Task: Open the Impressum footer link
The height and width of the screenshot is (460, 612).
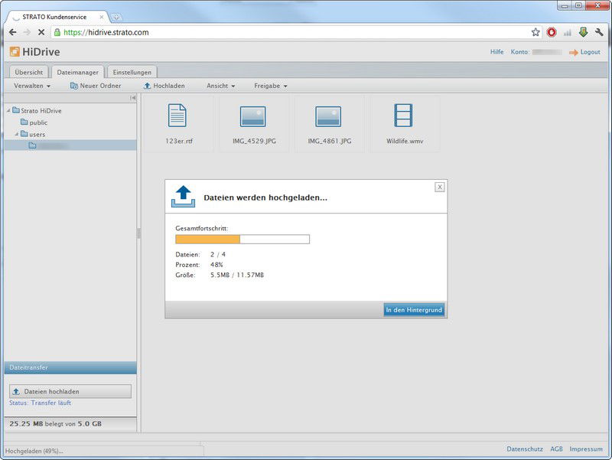Action: click(x=586, y=449)
